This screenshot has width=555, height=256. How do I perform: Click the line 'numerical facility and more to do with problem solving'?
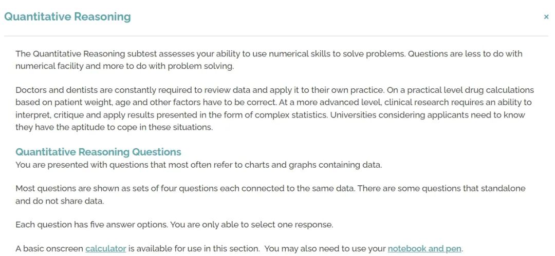pyautogui.click(x=124, y=67)
